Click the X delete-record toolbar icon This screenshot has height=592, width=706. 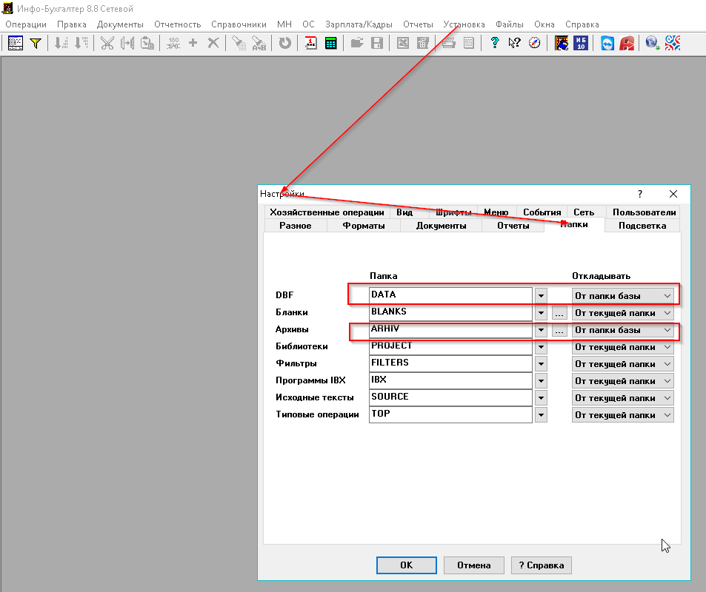click(213, 43)
